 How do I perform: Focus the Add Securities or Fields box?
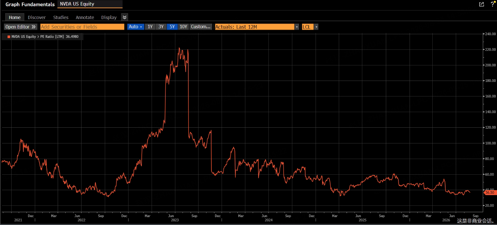pos(82,27)
